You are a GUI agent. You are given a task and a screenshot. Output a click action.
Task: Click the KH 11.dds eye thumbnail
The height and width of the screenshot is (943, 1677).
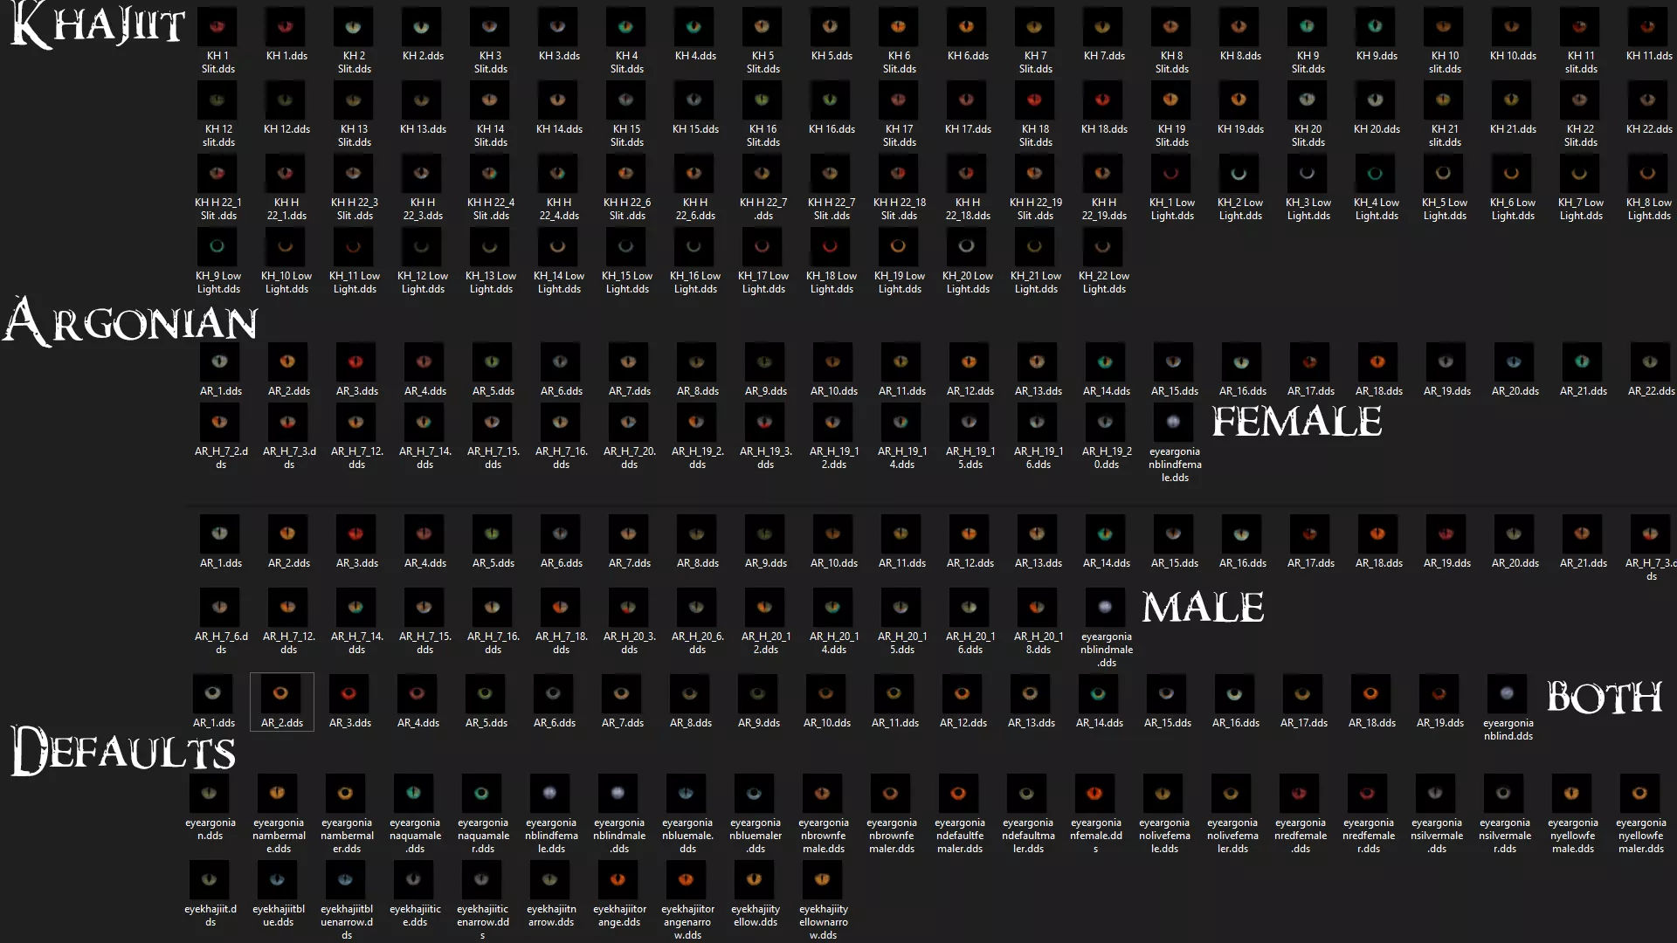1648,27
